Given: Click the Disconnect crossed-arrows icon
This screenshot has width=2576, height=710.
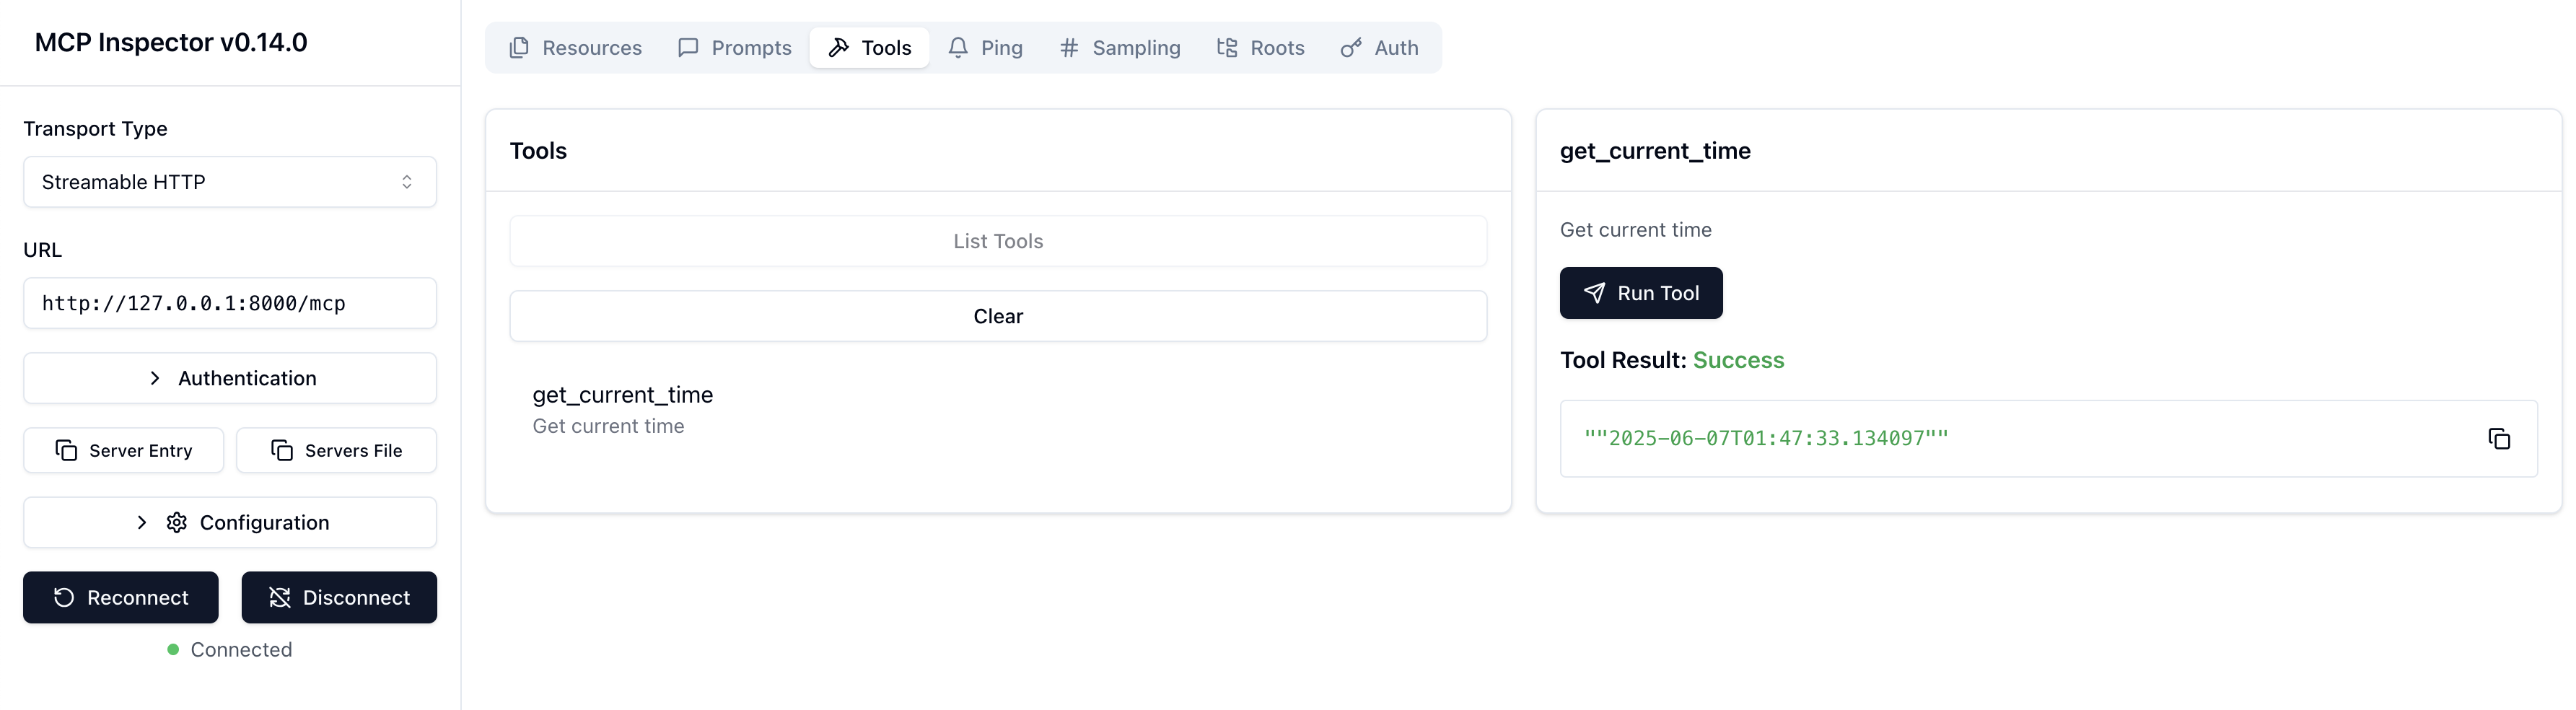Looking at the screenshot, I should [x=280, y=597].
